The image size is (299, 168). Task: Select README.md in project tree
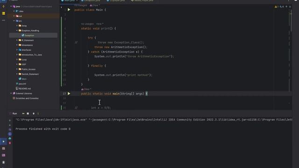click(x=23, y=89)
